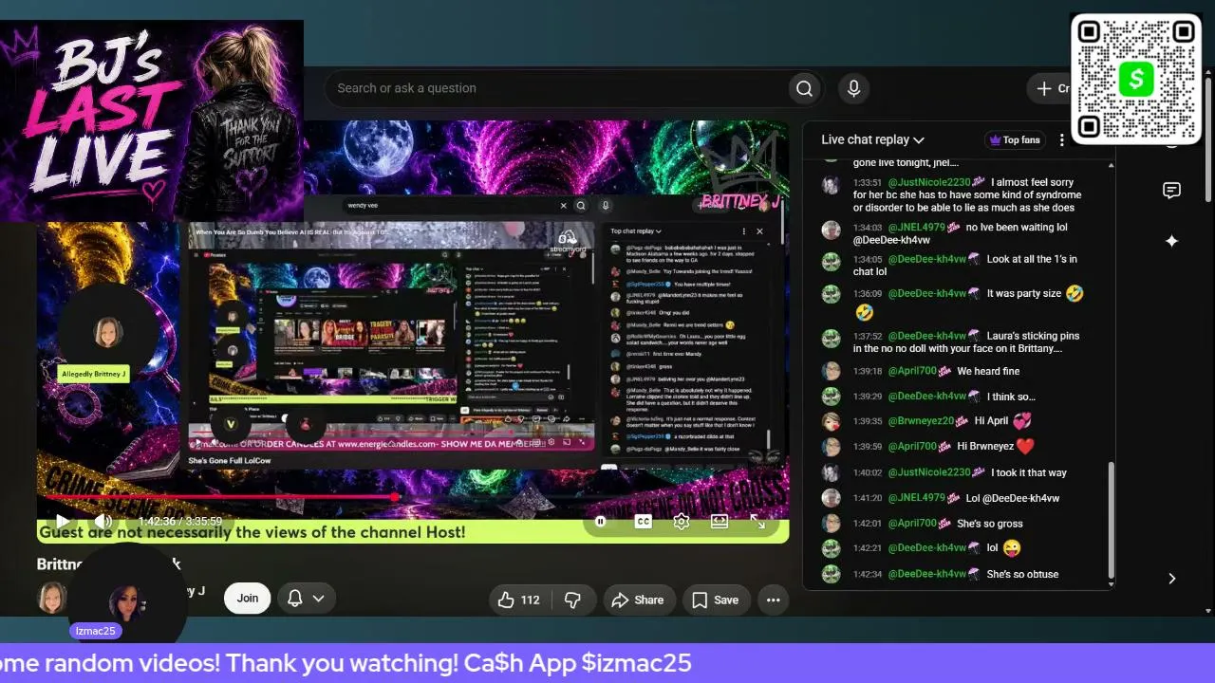Open the three-dot menu in the chat header

1062,140
